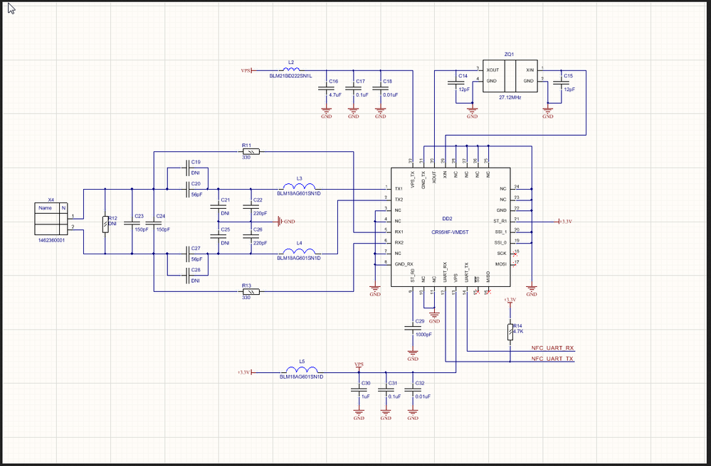Screen dimensions: 711x466
Task: Select resistor R13 symbol
Action: tap(251, 292)
